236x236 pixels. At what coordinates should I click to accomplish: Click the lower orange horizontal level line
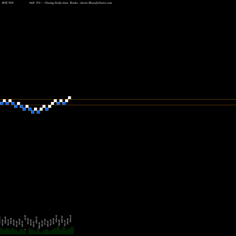point(118,105)
